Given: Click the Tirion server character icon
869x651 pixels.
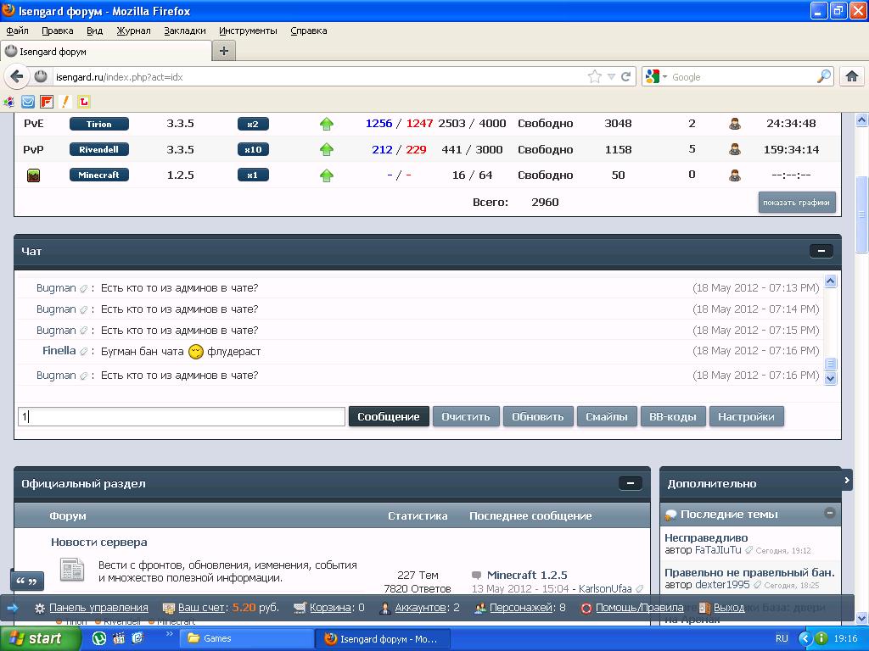Looking at the screenshot, I should point(735,124).
